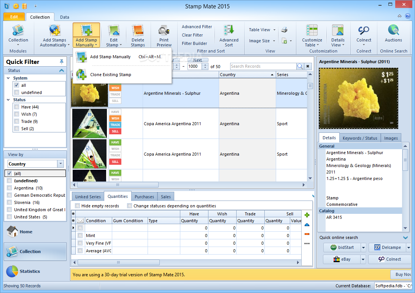Open the Linked Series tab

pos(88,197)
